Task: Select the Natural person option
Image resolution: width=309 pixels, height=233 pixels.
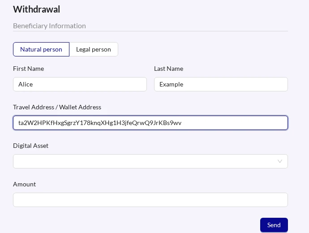Action: pos(41,49)
